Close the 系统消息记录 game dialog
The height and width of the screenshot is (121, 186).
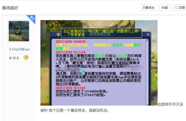click(x=148, y=34)
